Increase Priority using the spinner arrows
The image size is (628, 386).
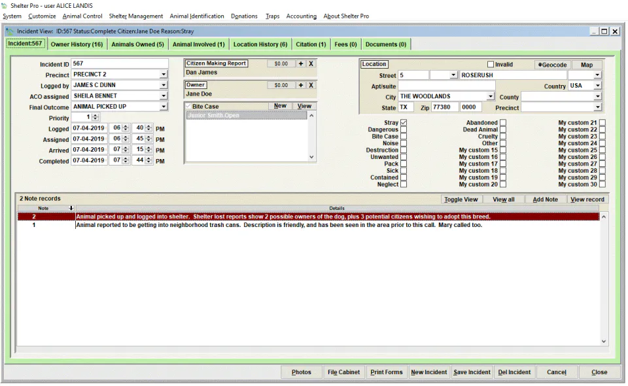[96, 116]
